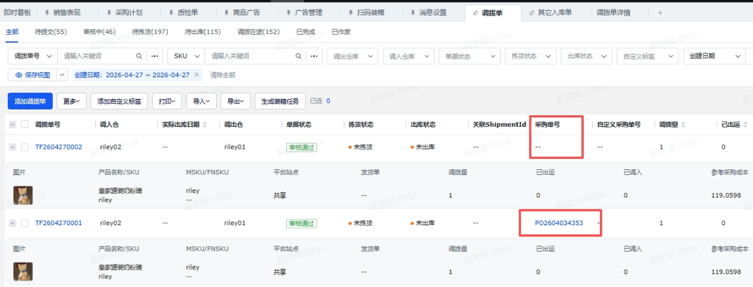Sort by 实际出库日期 column arrows
The width and height of the screenshot is (753, 287).
pos(204,125)
